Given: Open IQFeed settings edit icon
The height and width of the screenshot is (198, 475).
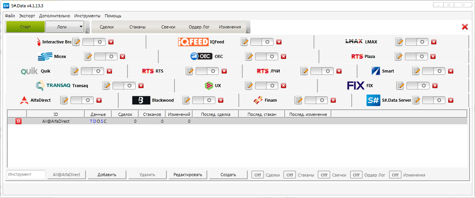Looking at the screenshot, I should click(x=244, y=42).
